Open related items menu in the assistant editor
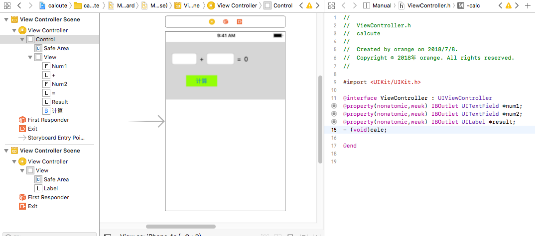 [332, 5]
